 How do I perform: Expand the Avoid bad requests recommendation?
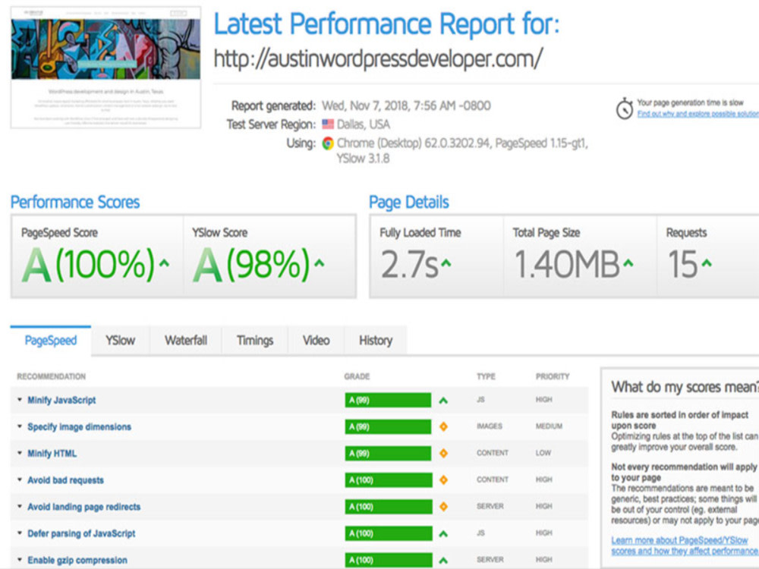[20, 479]
